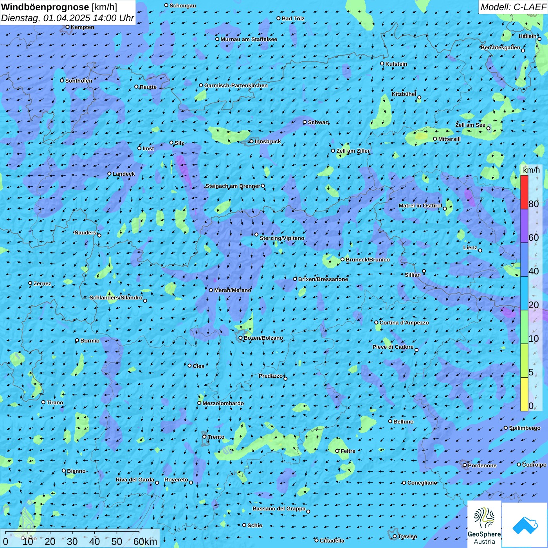Click the 'Cortina d'Ampezzo' label
The width and height of the screenshot is (548, 548).
pos(404,323)
